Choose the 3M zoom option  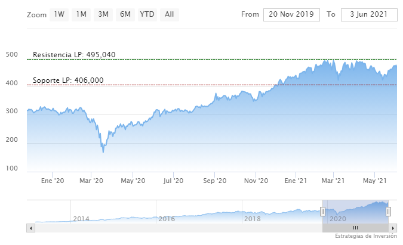click(x=103, y=14)
